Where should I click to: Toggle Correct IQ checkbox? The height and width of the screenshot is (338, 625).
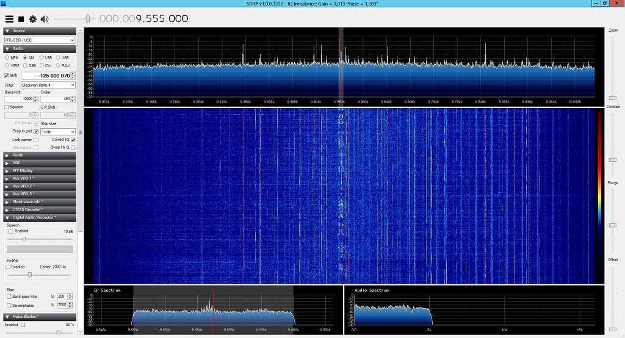(73, 140)
